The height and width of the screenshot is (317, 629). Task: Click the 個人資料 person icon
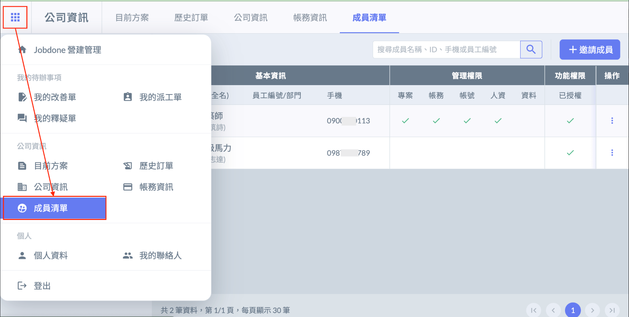click(22, 255)
